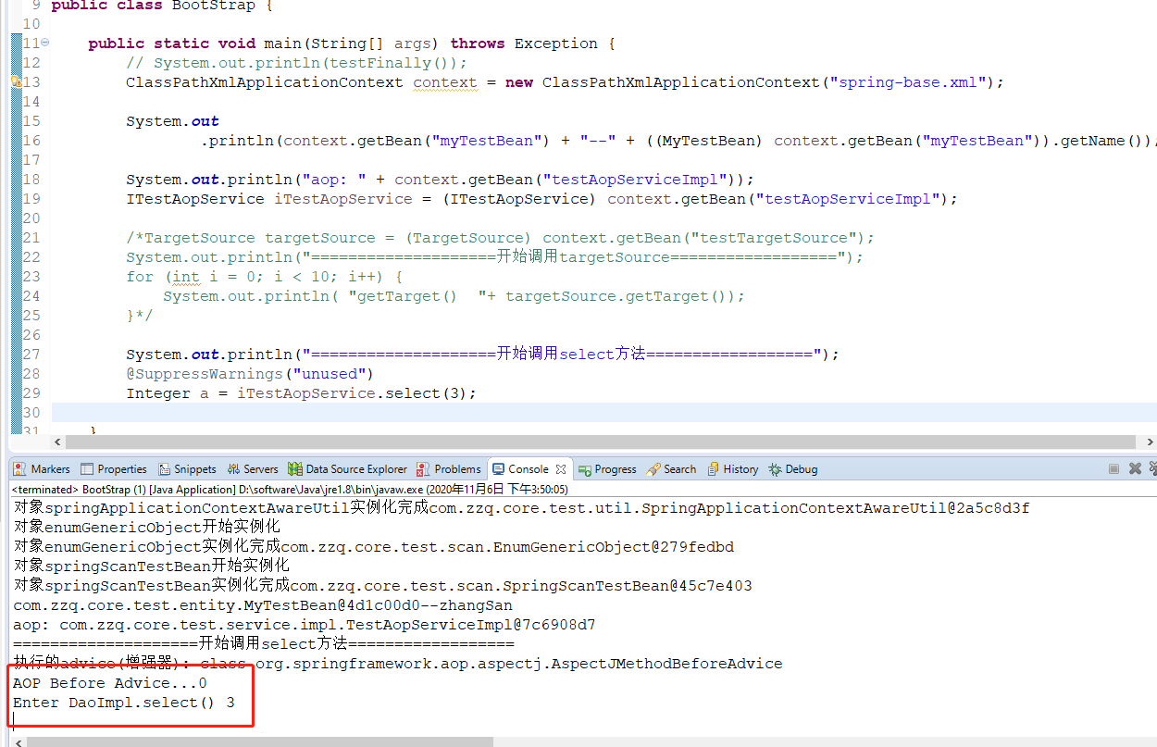Click the public static void main signature
This screenshot has width=1157, height=747.
coord(352,44)
